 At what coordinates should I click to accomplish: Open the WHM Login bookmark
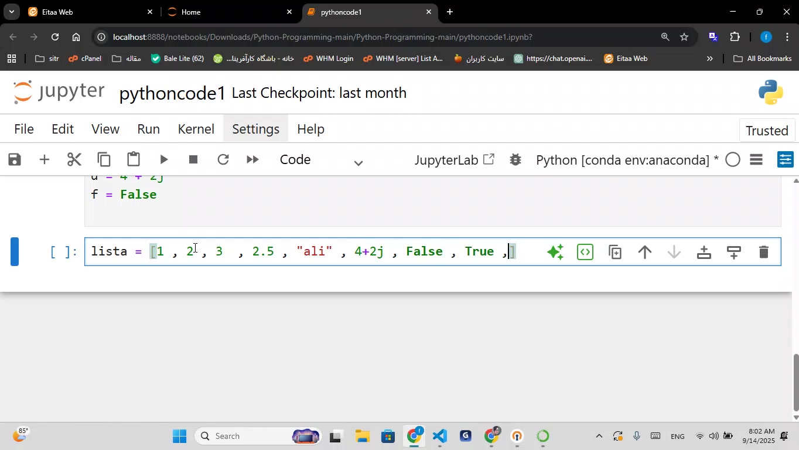click(328, 59)
